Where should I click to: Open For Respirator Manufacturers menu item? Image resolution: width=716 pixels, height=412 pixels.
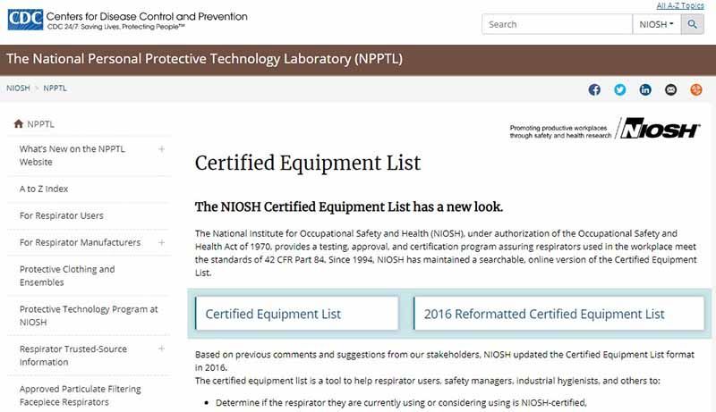click(x=80, y=242)
